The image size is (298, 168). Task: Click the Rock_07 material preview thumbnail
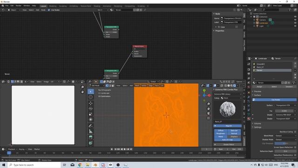[228, 109]
